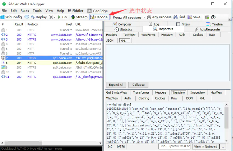Viewport: 233px width, 151px height.
Task: Switch to the Statistics tab
Action: coord(123,29)
